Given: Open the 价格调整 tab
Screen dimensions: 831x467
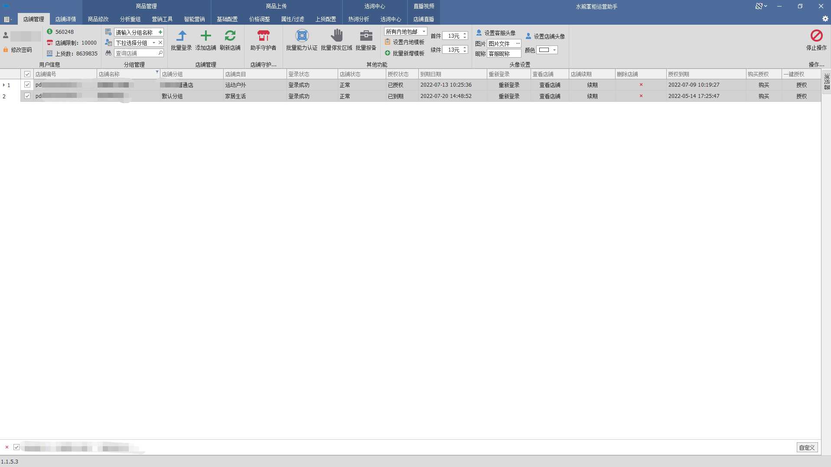Looking at the screenshot, I should 259,19.
